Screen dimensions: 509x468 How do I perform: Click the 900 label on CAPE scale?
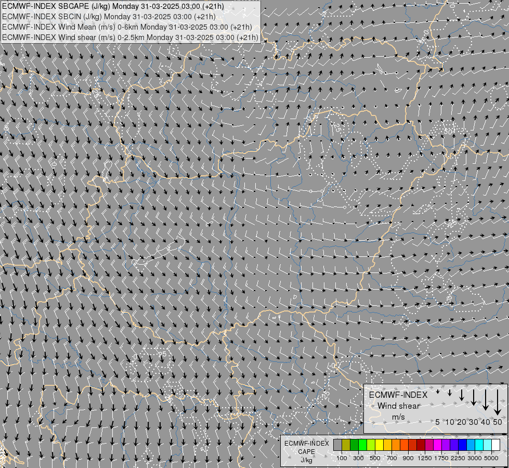click(x=408, y=458)
